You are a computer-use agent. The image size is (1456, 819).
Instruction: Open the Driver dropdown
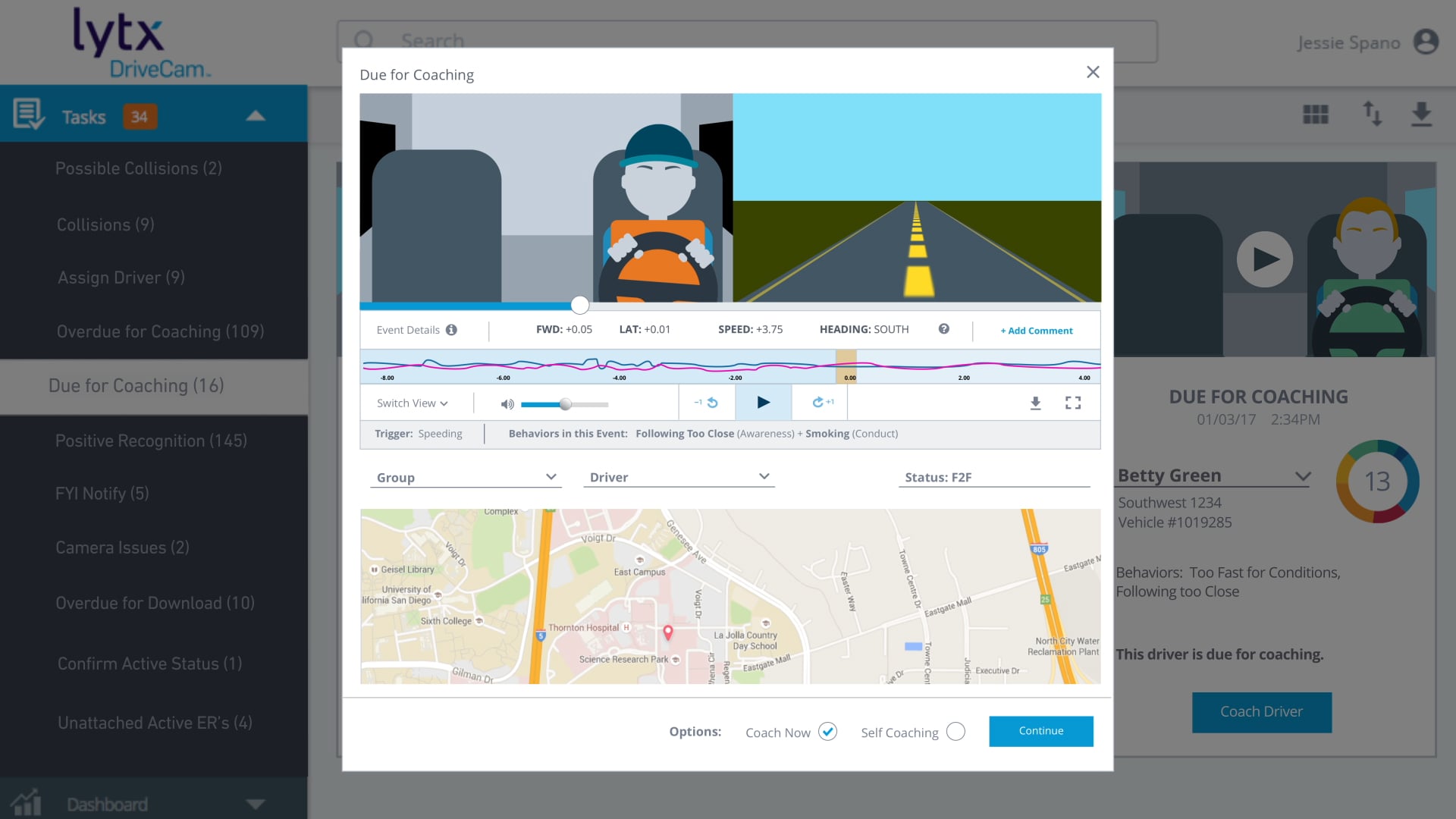764,477
